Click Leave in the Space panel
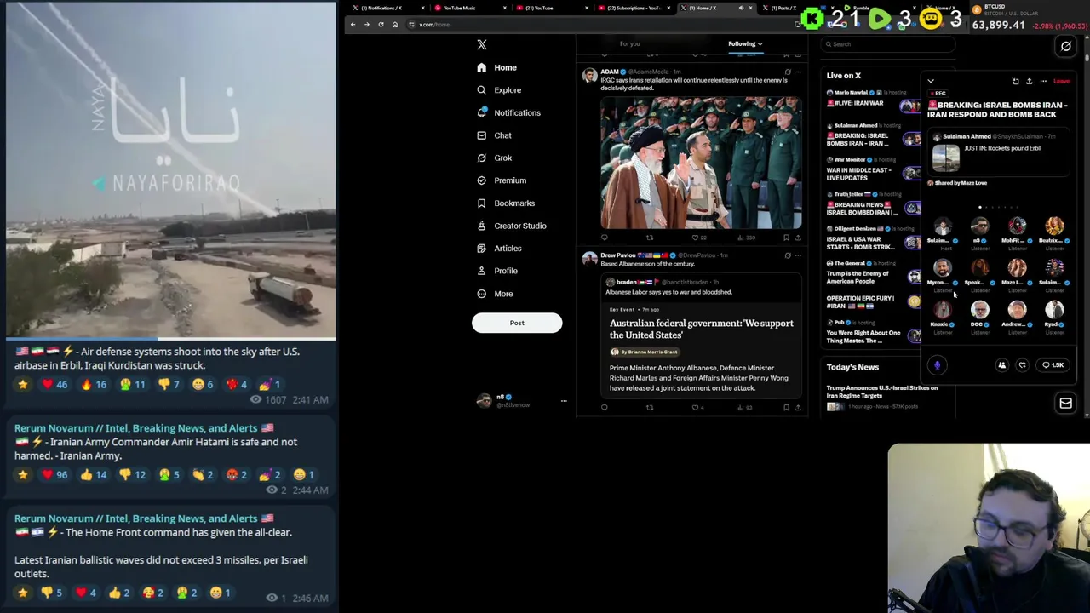 click(1061, 82)
